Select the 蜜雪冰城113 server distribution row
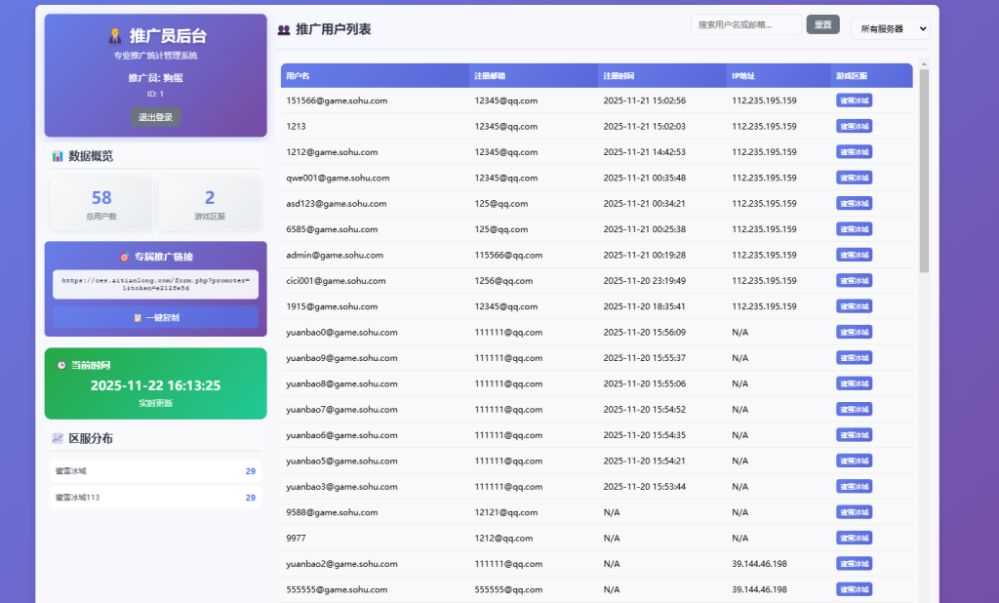Image resolution: width=999 pixels, height=603 pixels. point(155,498)
